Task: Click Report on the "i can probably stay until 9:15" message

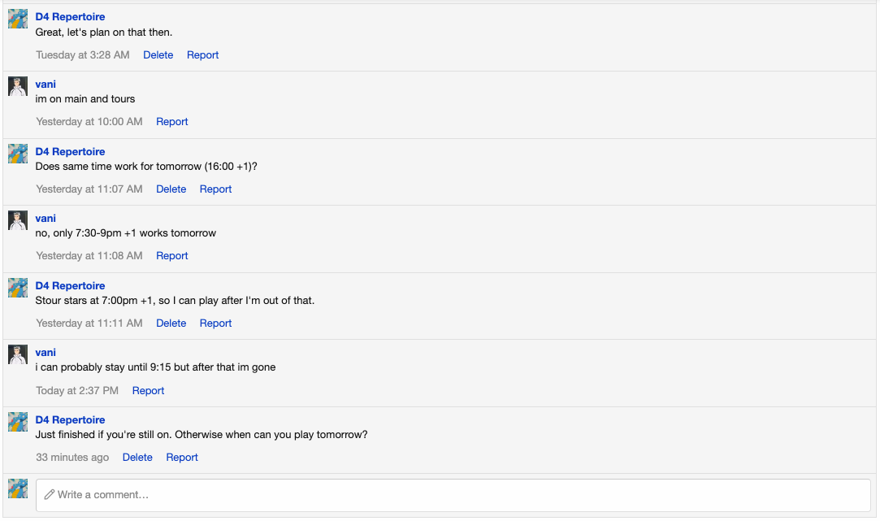Action: coord(148,390)
